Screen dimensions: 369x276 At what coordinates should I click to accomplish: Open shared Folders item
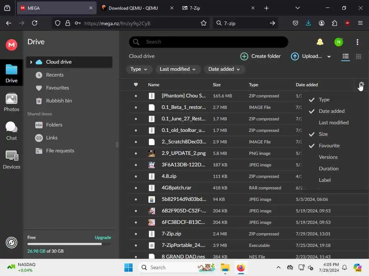tap(54, 125)
